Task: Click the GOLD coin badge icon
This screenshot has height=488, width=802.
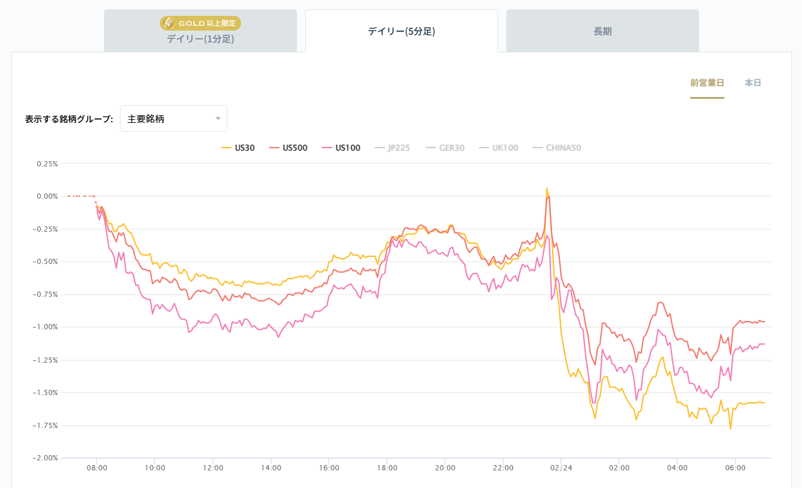Action: [170, 24]
